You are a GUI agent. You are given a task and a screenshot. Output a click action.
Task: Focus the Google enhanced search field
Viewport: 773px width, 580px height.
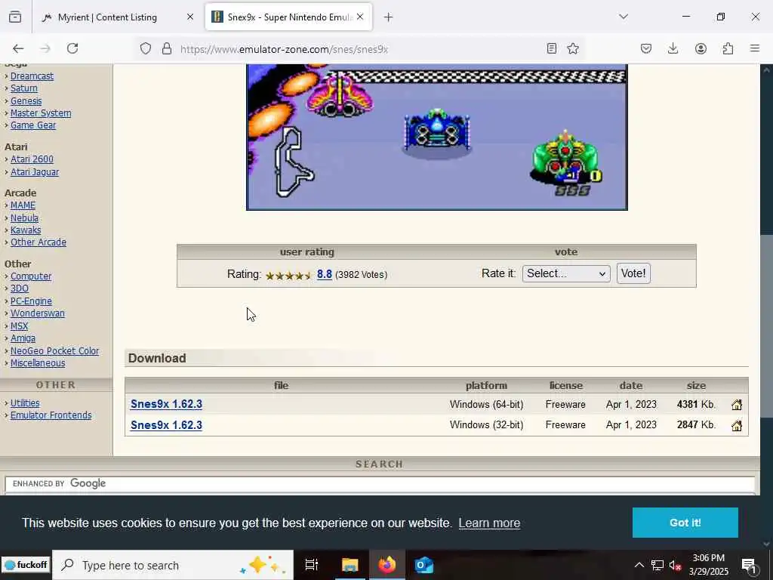[x=380, y=484]
